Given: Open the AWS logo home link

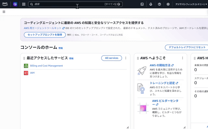Looking at the screenshot, I should [x=5, y=4].
